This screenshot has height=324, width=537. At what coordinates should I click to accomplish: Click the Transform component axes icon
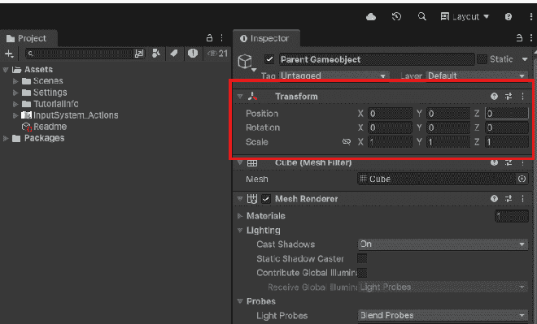(x=253, y=97)
